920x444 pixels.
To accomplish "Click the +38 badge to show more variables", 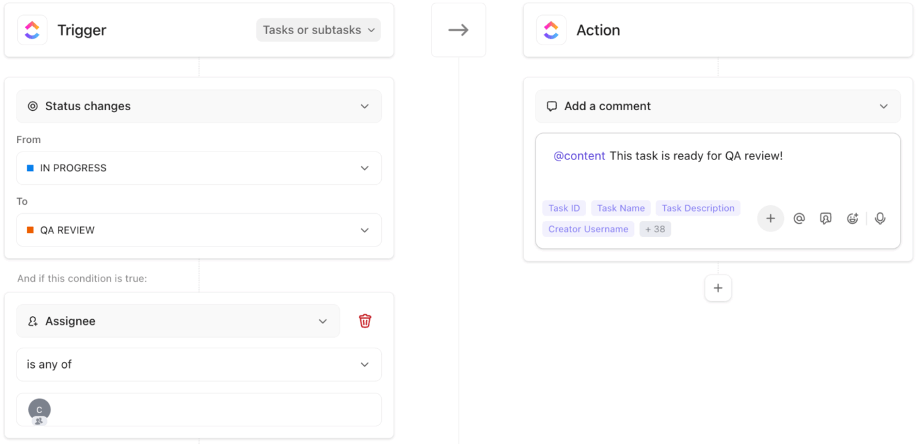I will (x=655, y=228).
